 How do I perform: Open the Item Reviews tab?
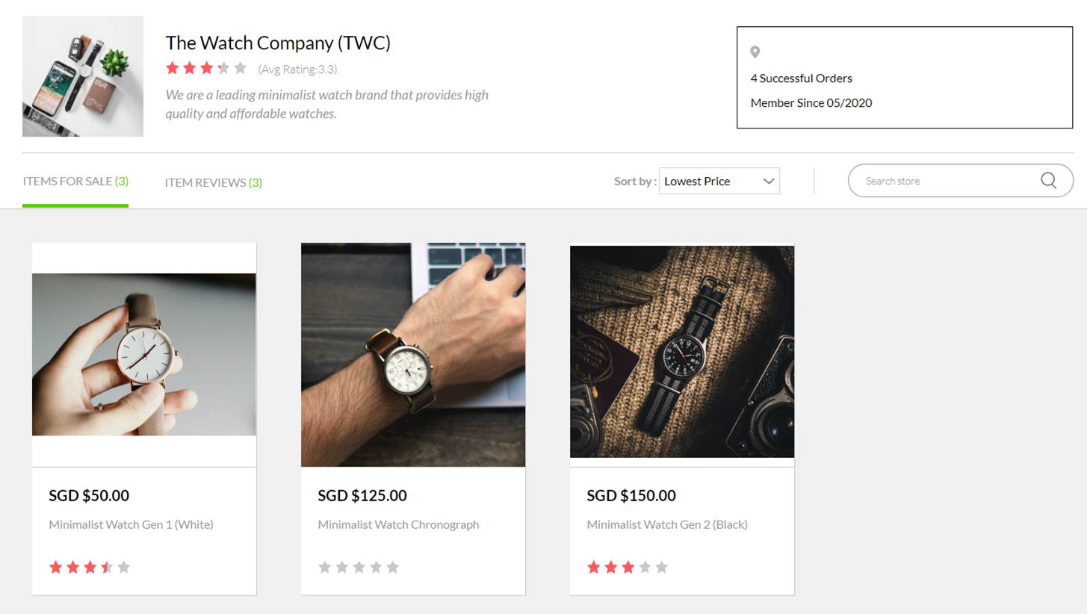tap(214, 182)
